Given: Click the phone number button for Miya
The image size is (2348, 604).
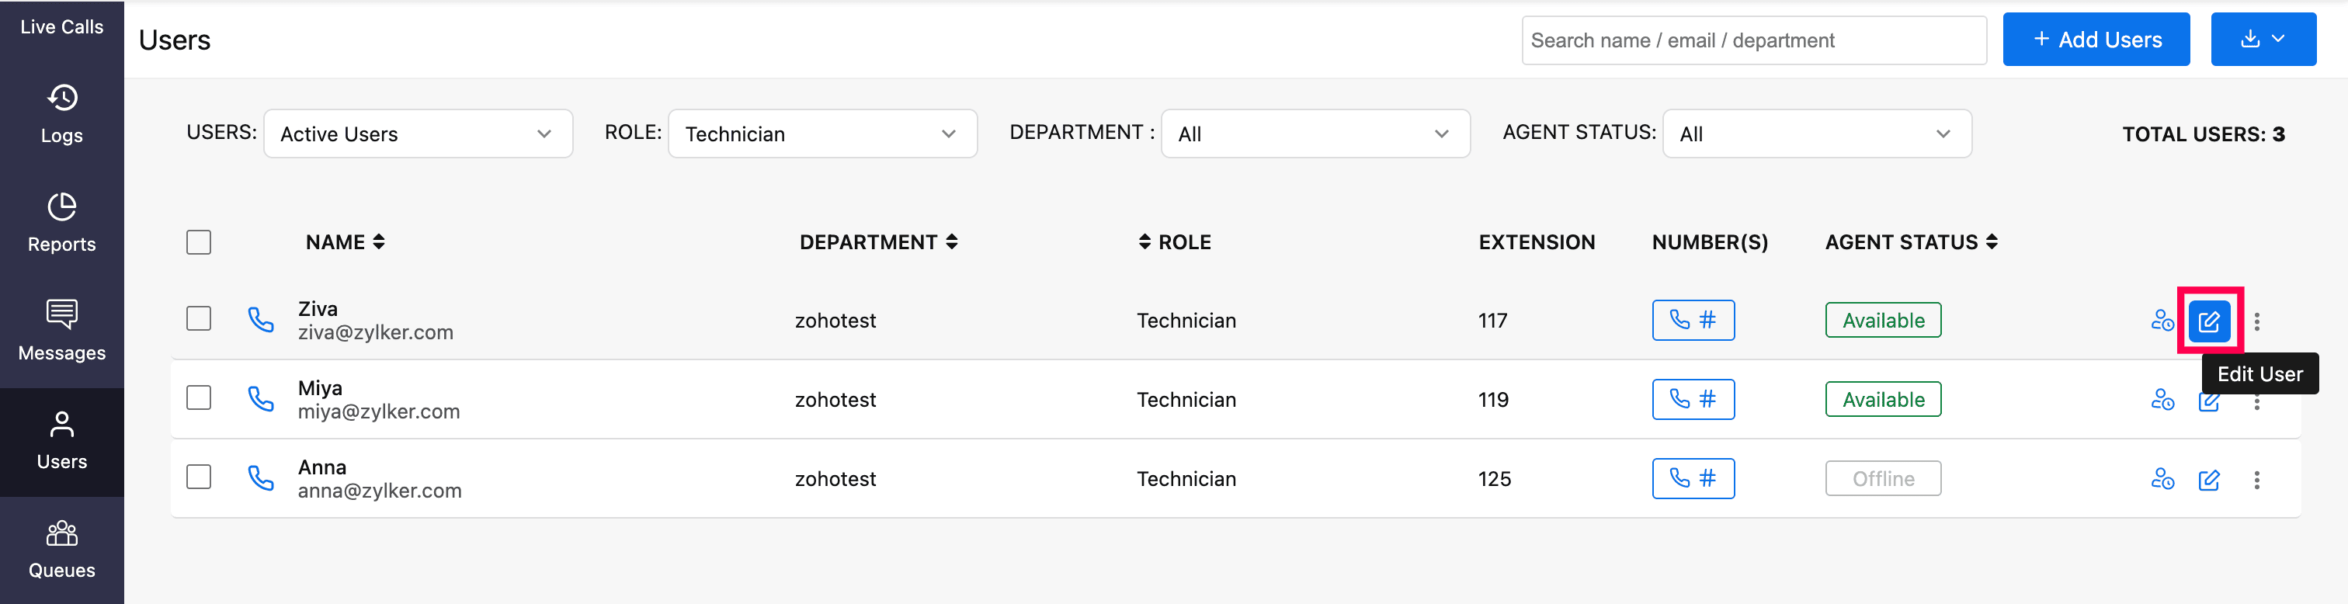Looking at the screenshot, I should [x=1693, y=399].
